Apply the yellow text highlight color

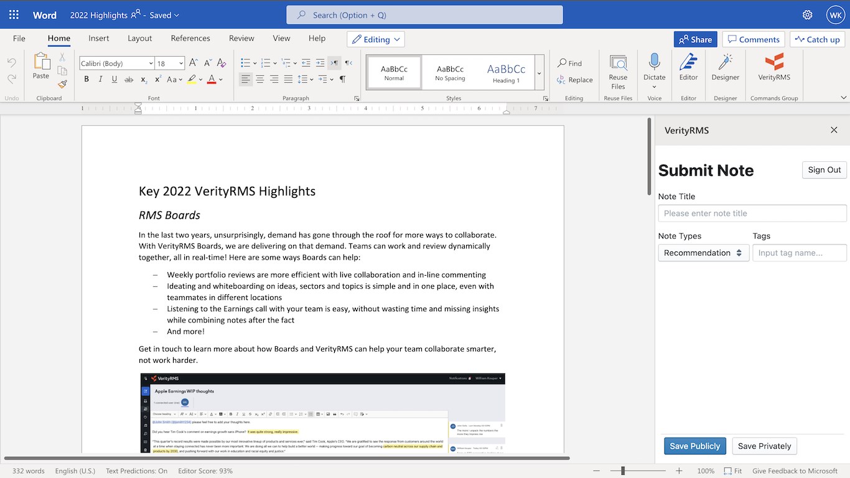(192, 79)
